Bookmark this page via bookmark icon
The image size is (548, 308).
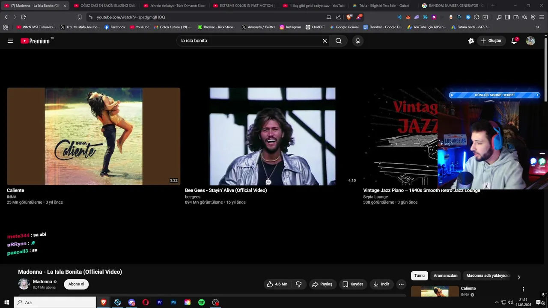point(80,17)
